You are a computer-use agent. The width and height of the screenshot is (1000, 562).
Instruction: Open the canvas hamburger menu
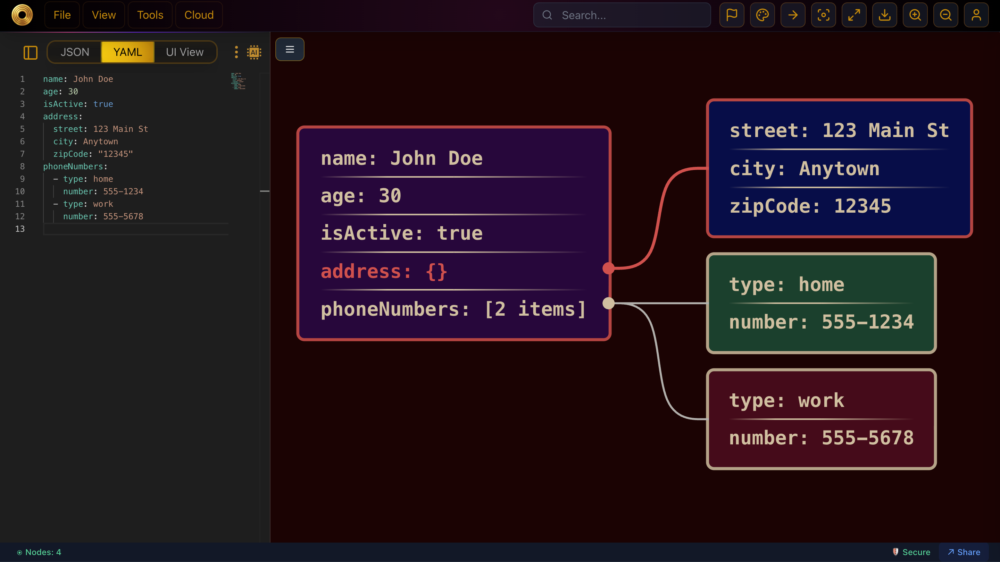pos(290,49)
